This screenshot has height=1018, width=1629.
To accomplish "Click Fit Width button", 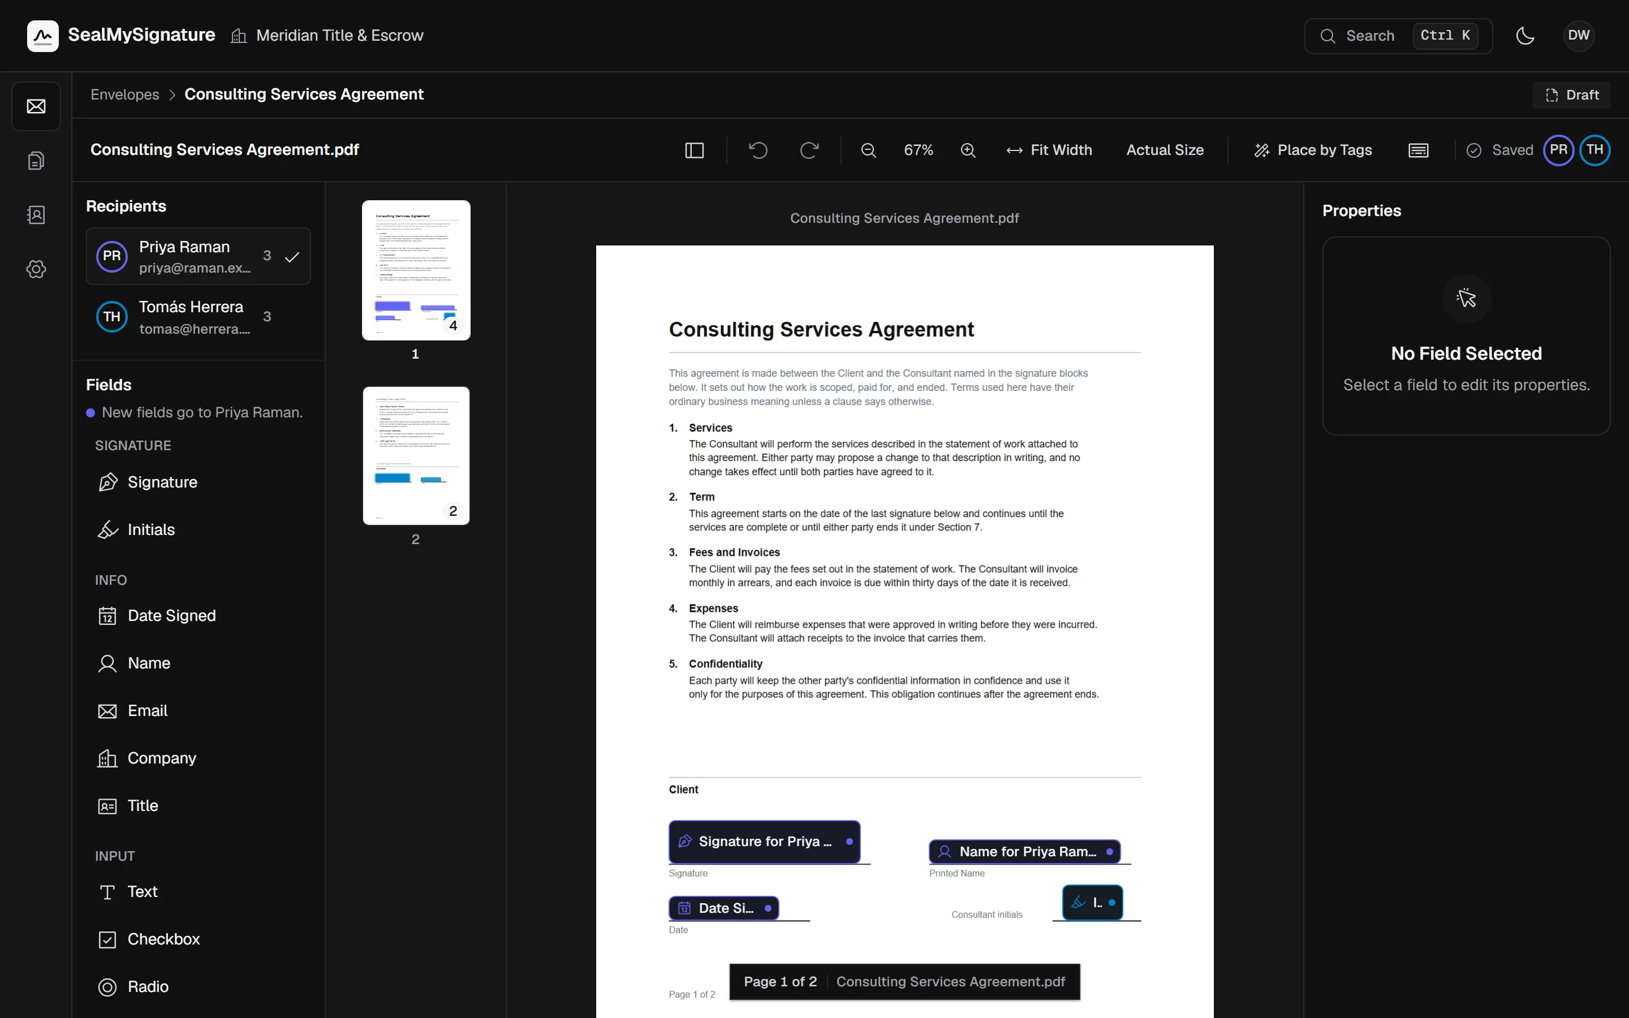I will pyautogui.click(x=1049, y=150).
